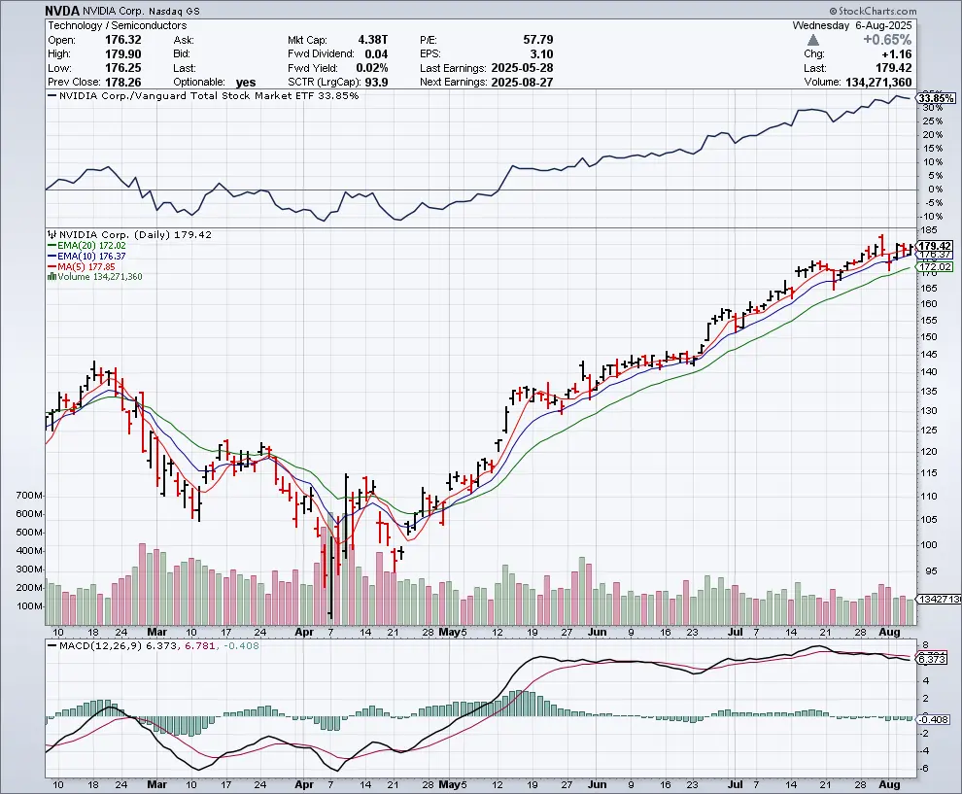Click the 'Volume 134,271,360' legend text in price panel
The height and width of the screenshot is (794, 962).
click(100, 277)
